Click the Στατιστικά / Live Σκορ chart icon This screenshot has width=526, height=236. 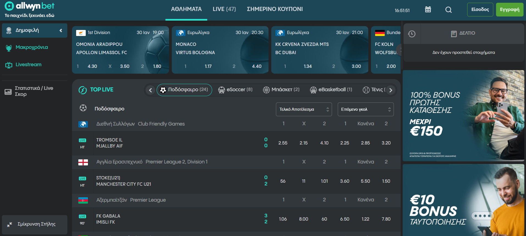pos(8,92)
